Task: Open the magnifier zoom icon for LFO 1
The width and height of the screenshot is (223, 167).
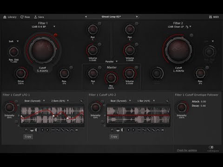Action: [x=81, y=101]
